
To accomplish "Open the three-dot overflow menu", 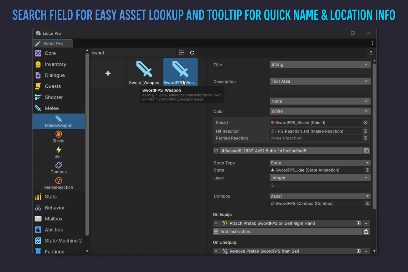I will (x=372, y=43).
